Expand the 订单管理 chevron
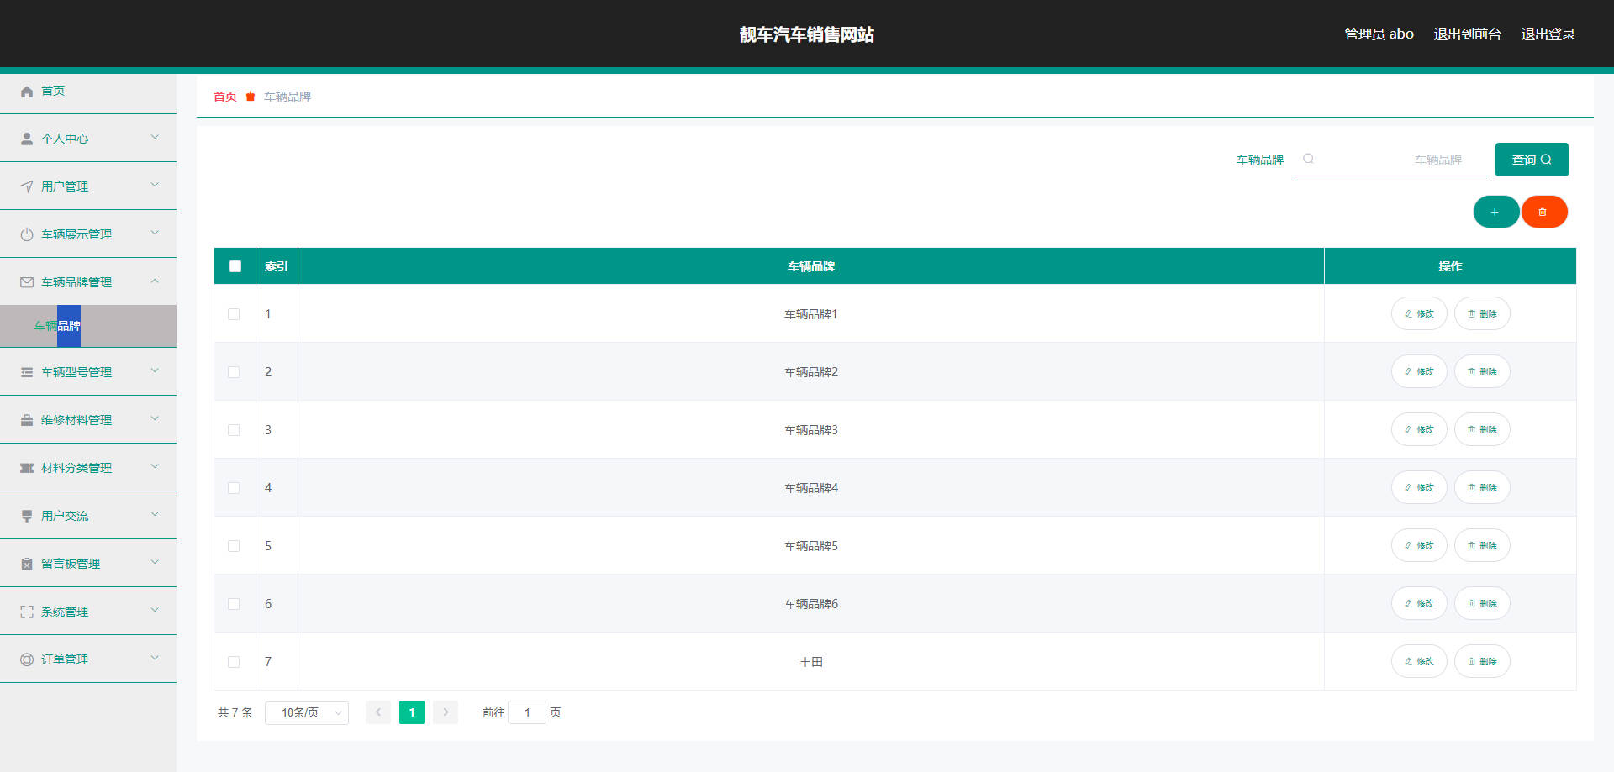Viewport: 1614px width, 772px height. pos(155,658)
